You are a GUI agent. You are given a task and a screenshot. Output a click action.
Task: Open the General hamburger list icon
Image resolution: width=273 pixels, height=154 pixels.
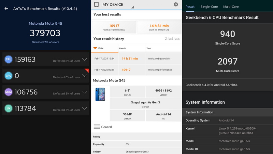97,127
